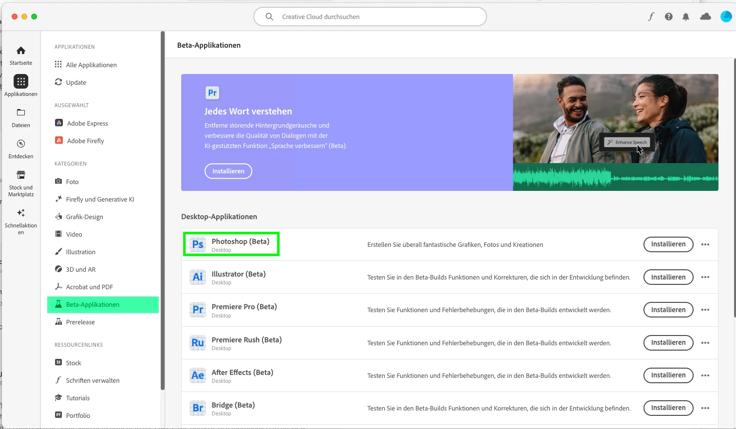Click the Pr icon in the banner
This screenshot has width=736, height=429.
212,93
